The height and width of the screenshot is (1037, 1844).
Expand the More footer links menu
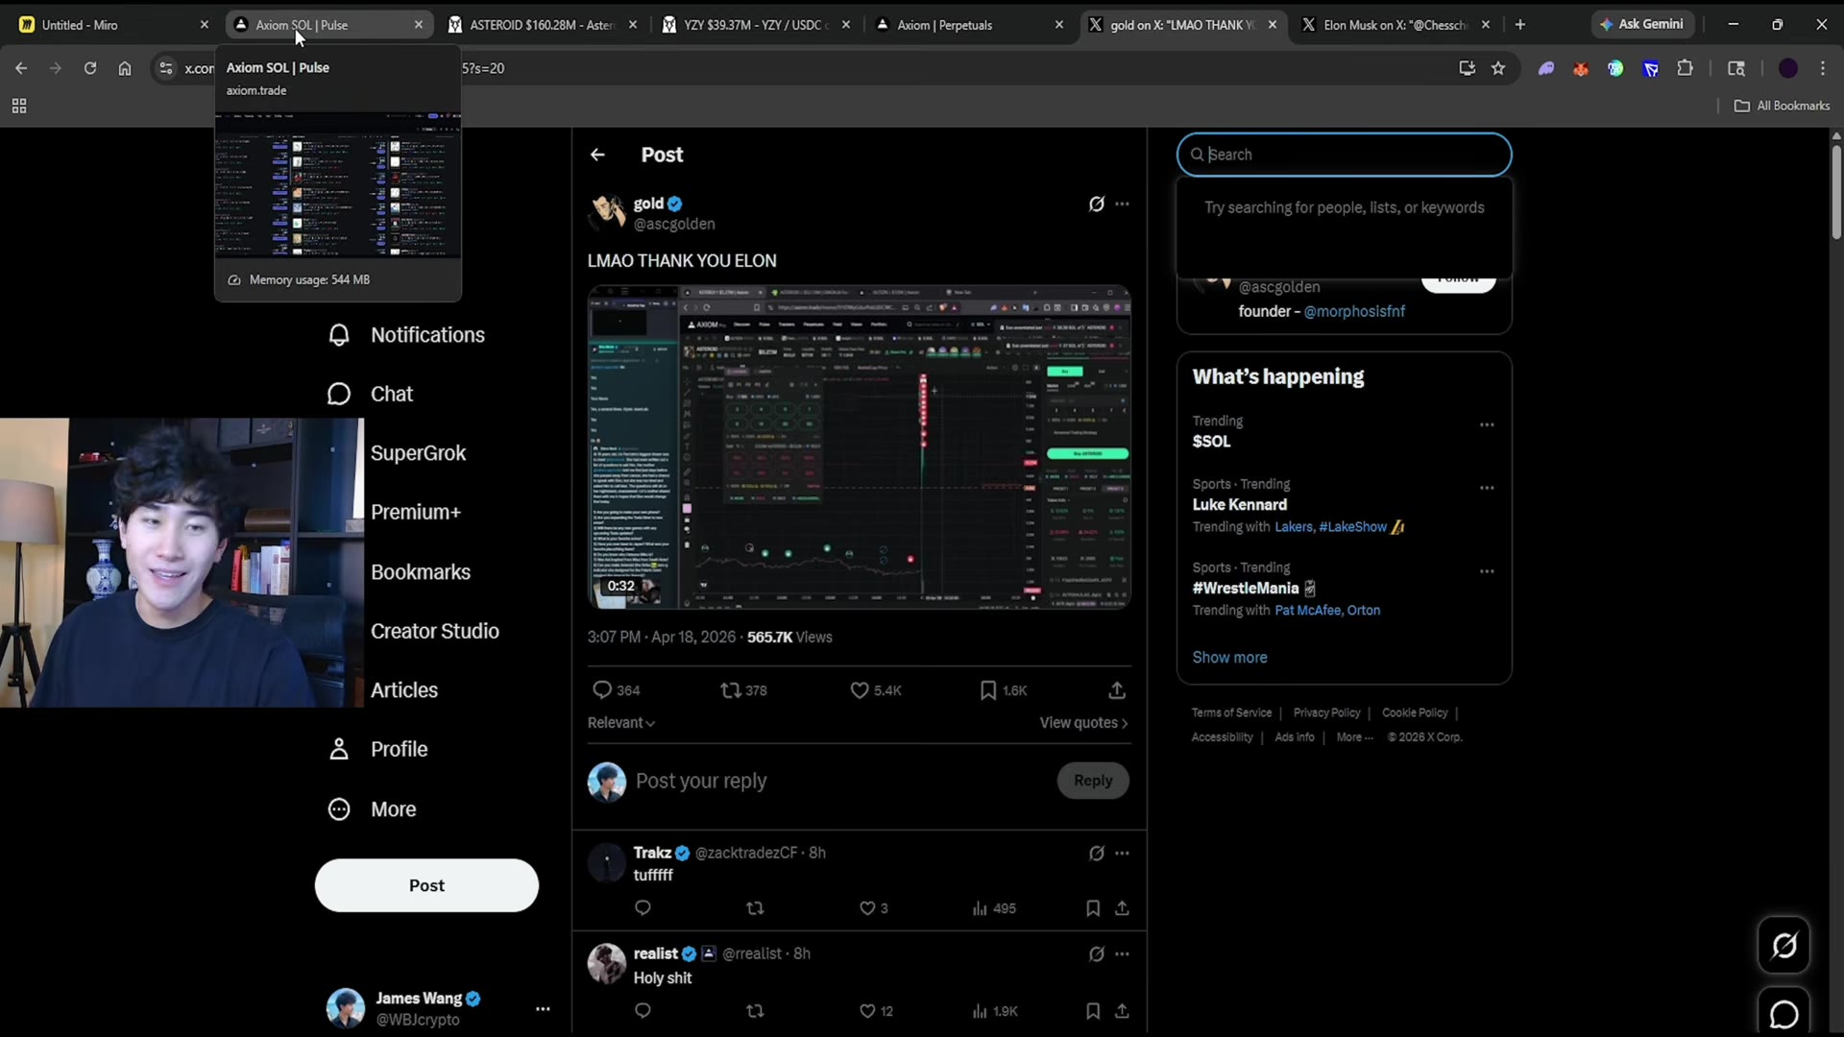pos(1354,737)
